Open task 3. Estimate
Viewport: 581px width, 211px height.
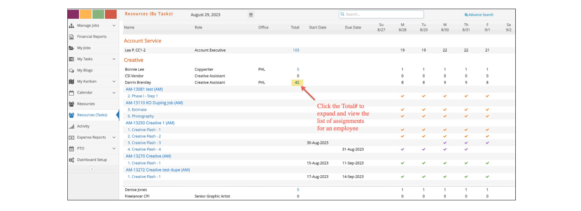coord(137,110)
